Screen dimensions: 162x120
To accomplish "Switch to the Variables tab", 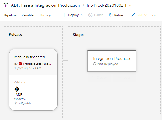I will (x=28, y=15).
